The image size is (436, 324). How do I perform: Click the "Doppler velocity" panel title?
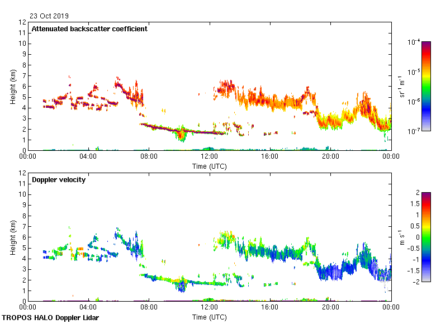59,180
